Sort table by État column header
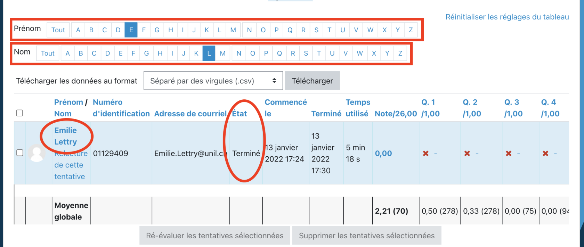This screenshot has width=584, height=247. [x=240, y=114]
